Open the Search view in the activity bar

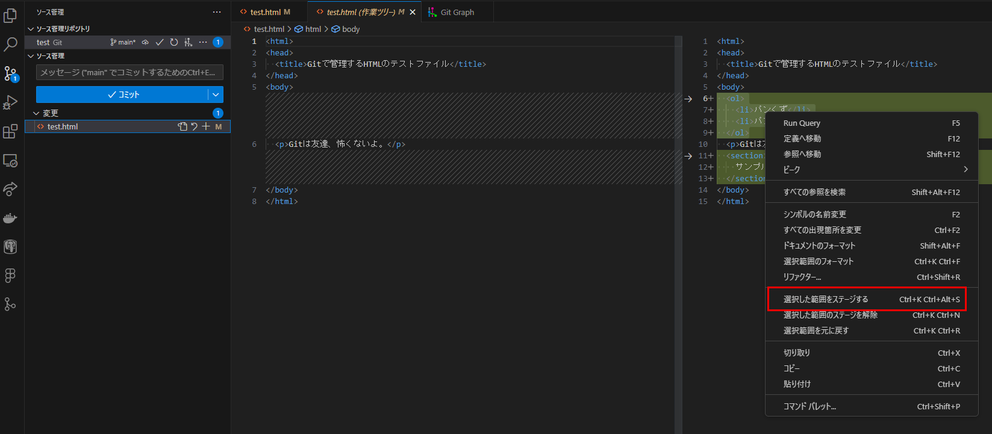[10, 45]
